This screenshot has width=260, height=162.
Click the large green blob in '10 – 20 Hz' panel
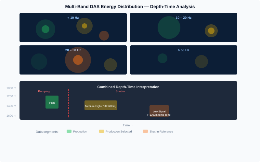[x=169, y=28]
